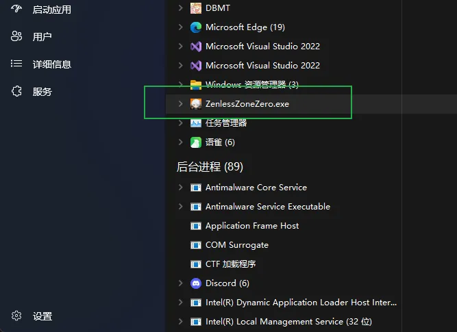This screenshot has height=332, width=457.
Task: Expand the ZenlessZoneZero.exe process
Action: (x=181, y=103)
